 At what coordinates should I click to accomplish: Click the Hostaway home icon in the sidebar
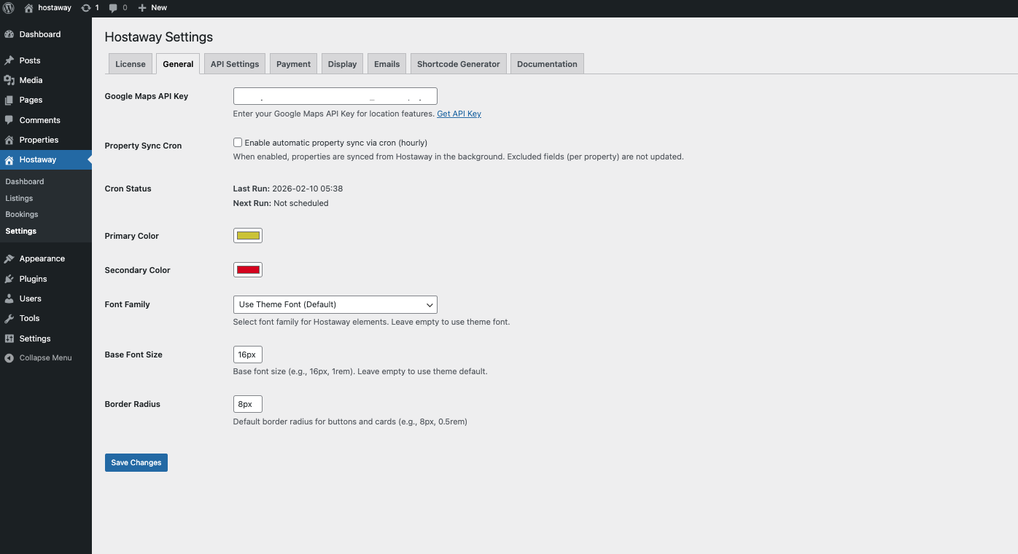coord(9,159)
